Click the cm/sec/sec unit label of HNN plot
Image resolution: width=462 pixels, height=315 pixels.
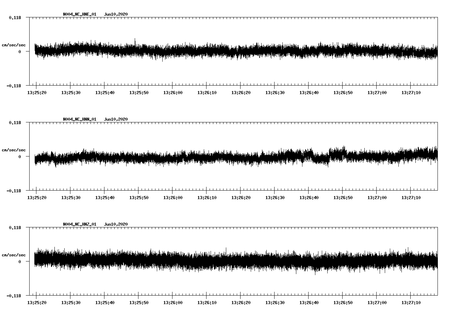coord(14,150)
